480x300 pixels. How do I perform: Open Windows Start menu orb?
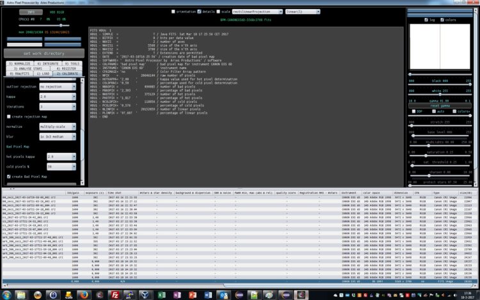click(x=6, y=295)
